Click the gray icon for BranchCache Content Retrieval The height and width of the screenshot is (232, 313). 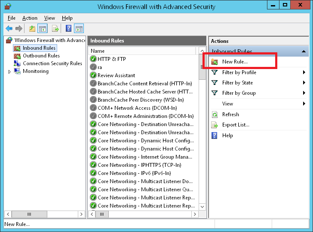93,84
